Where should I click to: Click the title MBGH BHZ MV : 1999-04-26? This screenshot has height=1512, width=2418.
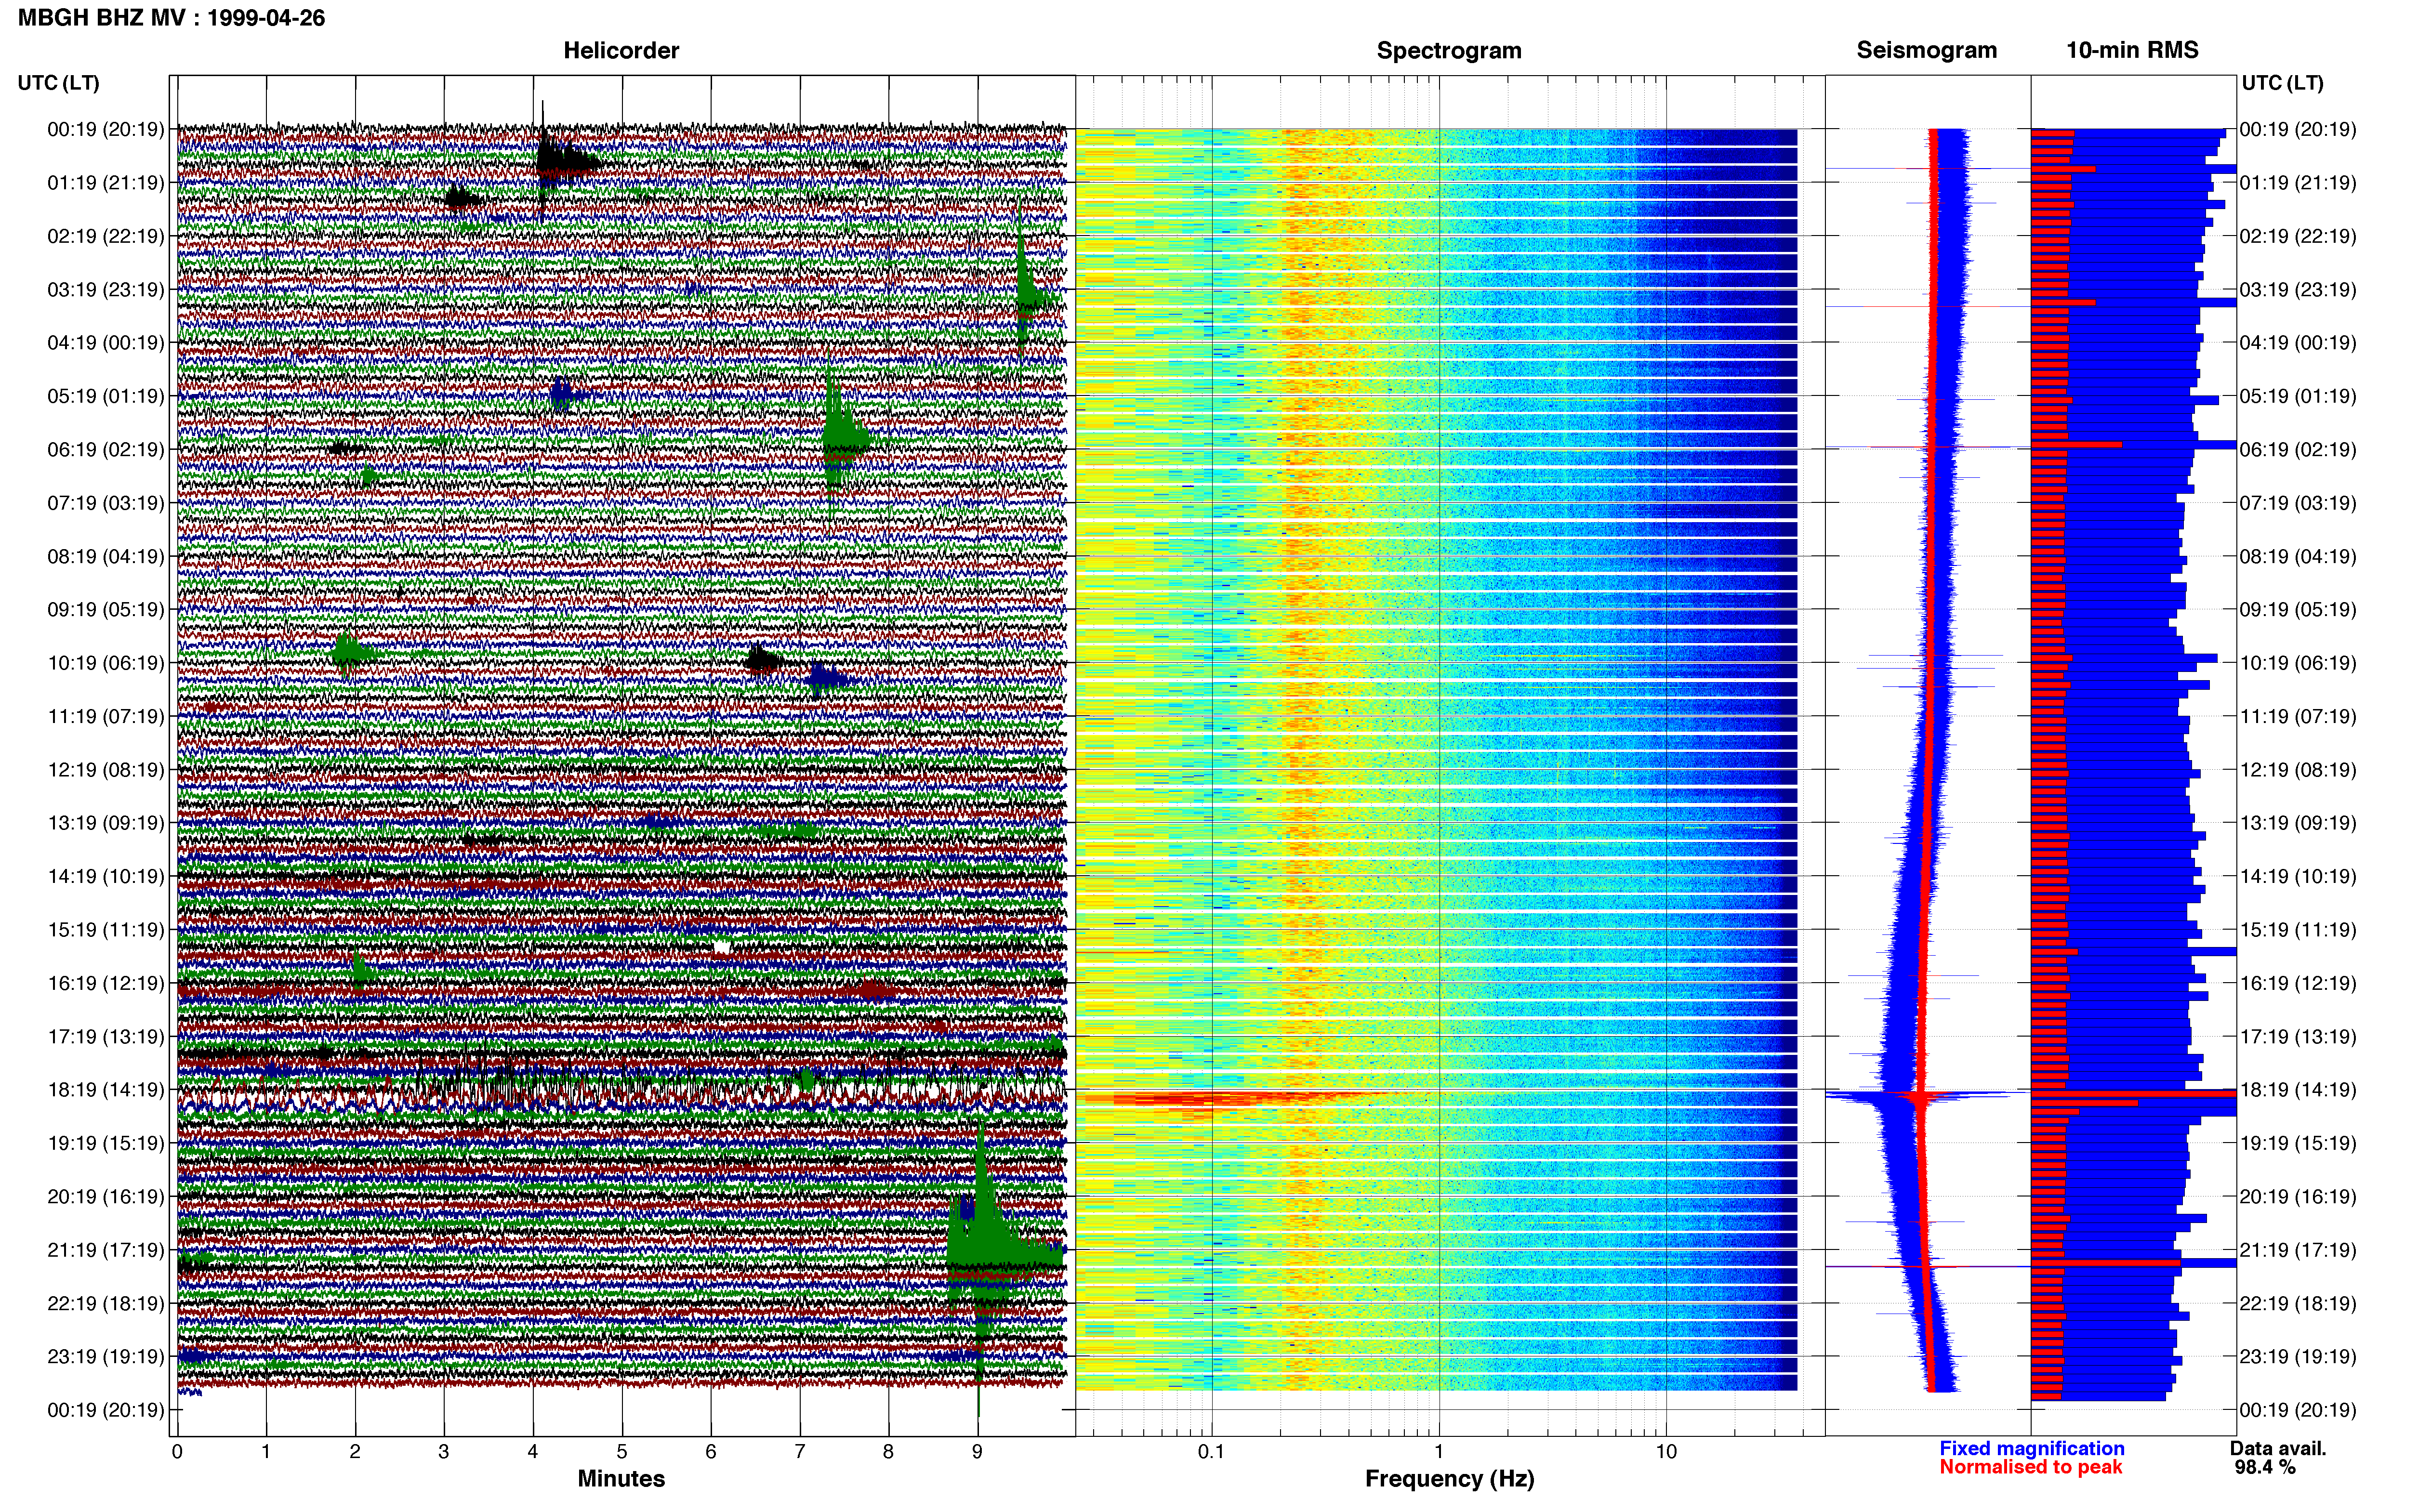click(x=171, y=18)
